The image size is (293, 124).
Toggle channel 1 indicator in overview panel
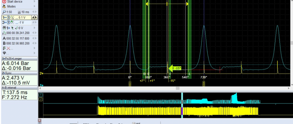[x=41, y=95]
